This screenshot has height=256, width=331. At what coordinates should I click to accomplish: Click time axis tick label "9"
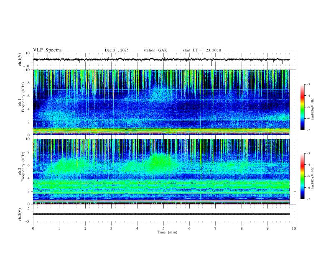[x=267, y=228]
